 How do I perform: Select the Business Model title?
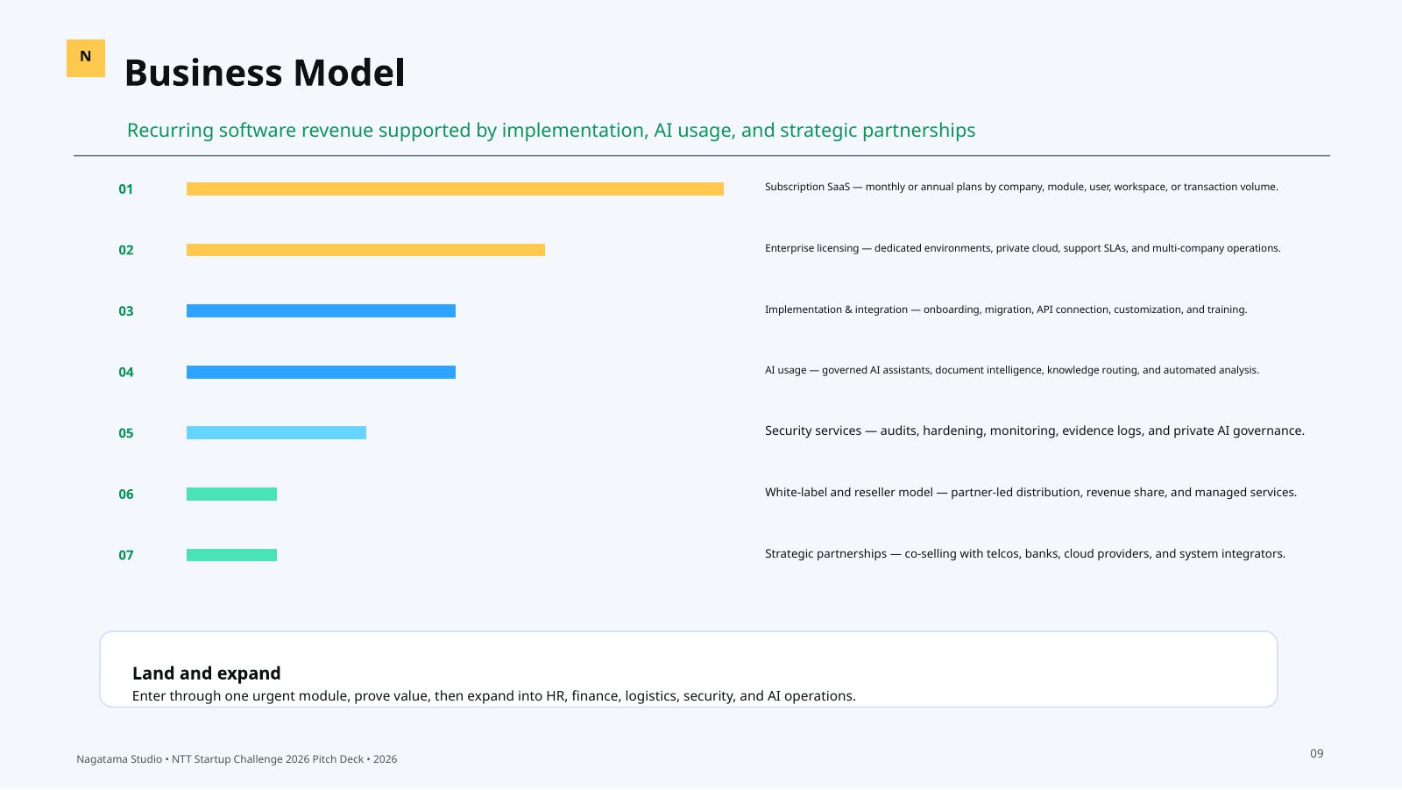(265, 73)
